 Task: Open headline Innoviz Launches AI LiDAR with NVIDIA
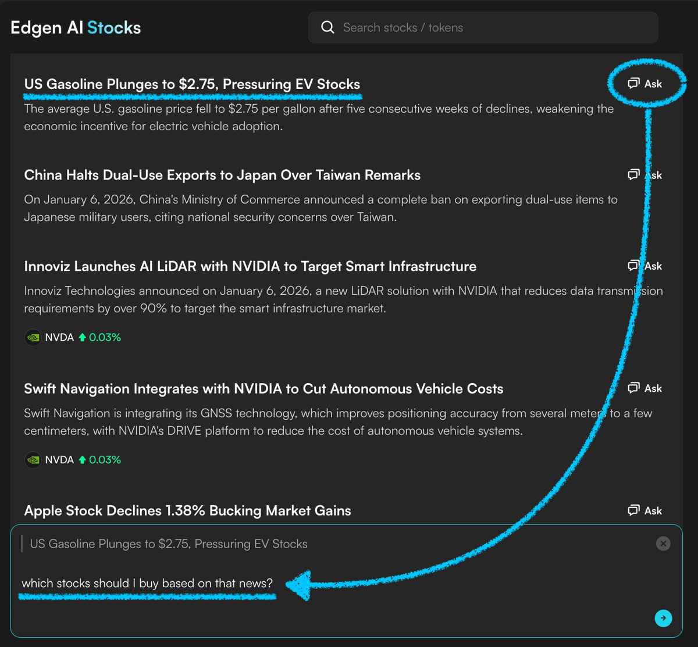coord(250,266)
